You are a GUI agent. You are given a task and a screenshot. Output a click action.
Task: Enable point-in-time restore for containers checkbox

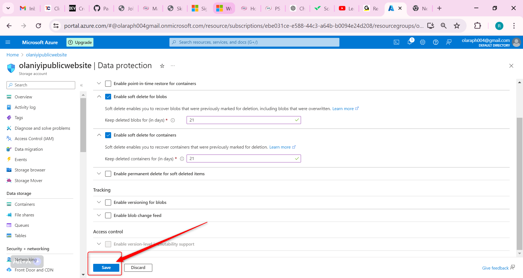point(108,84)
